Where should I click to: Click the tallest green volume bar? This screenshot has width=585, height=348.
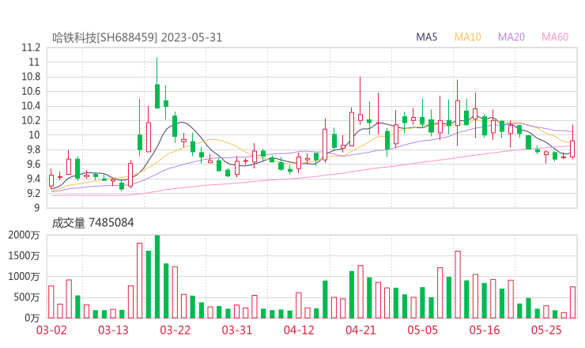pos(157,277)
